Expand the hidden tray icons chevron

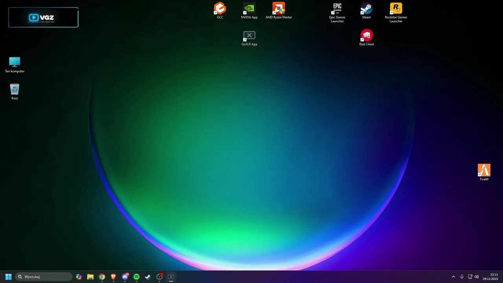453,277
